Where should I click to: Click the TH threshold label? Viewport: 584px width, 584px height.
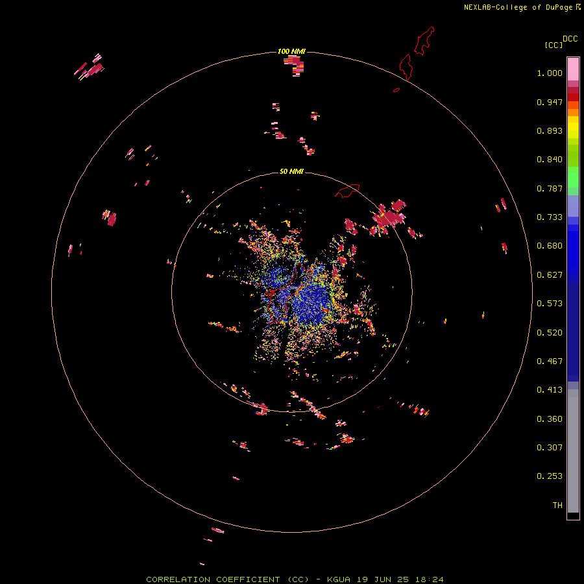point(557,505)
